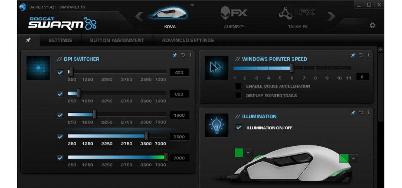This screenshot has height=188, width=402.
Task: Click the DPI Switcher grid icon
Action: click(x=38, y=68)
